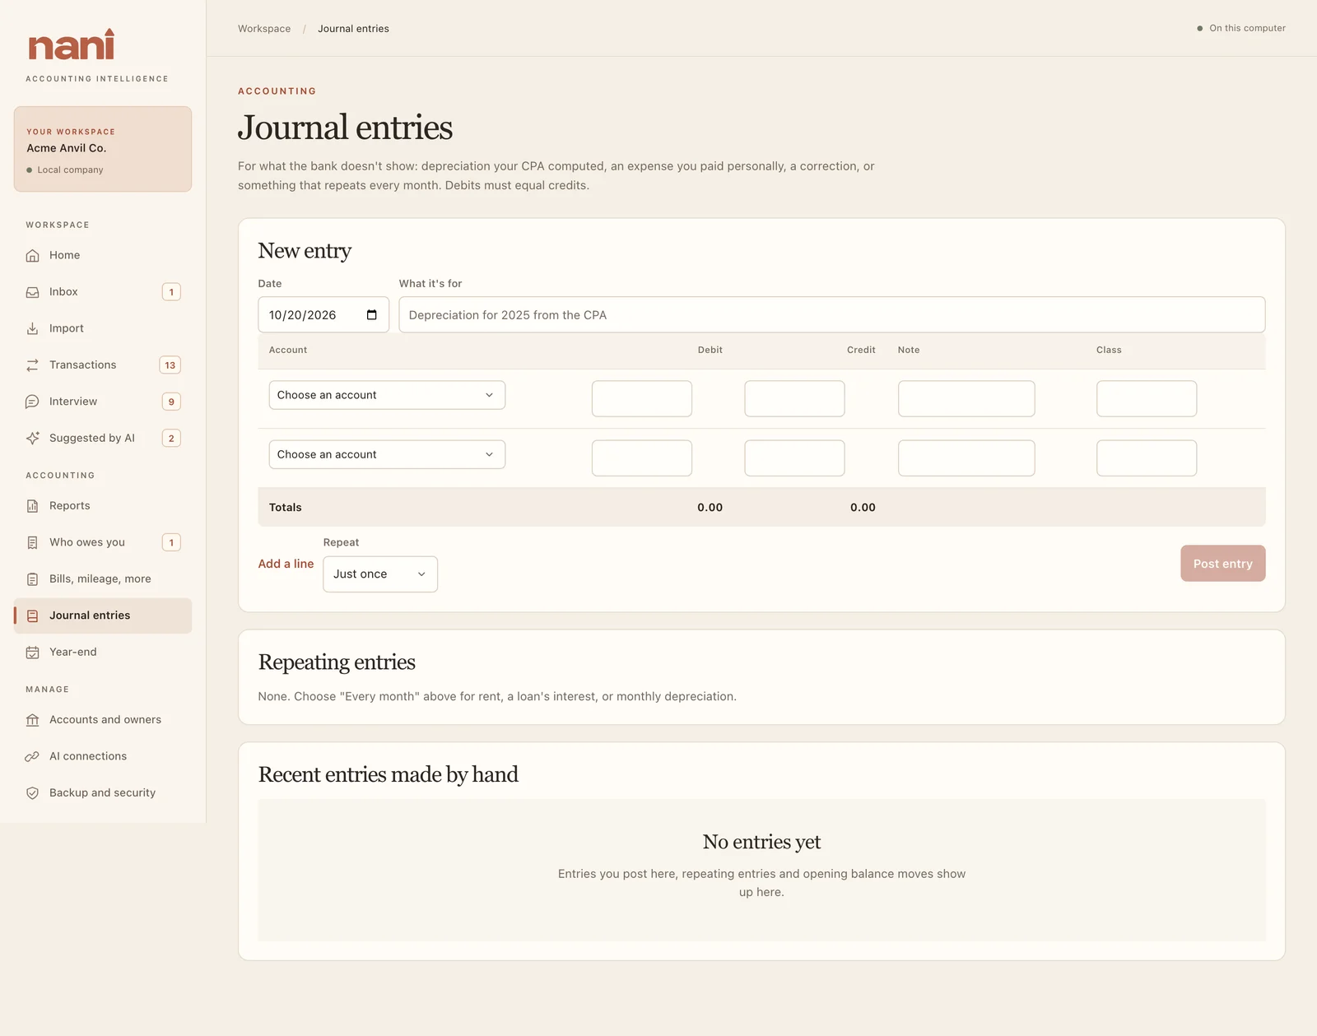
Task: Open the Transactions menu item label
Action: [x=82, y=365]
